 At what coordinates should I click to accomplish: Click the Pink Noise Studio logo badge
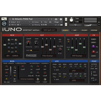31,56
